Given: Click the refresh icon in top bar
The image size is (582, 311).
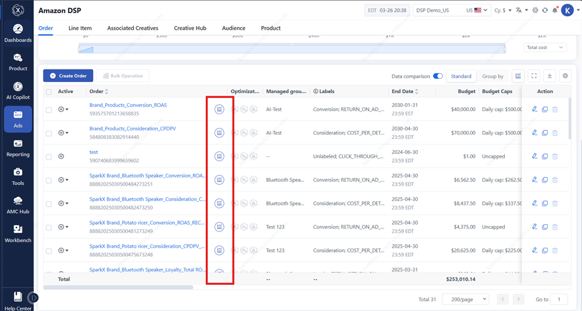Looking at the screenshot, I should tap(545, 11).
